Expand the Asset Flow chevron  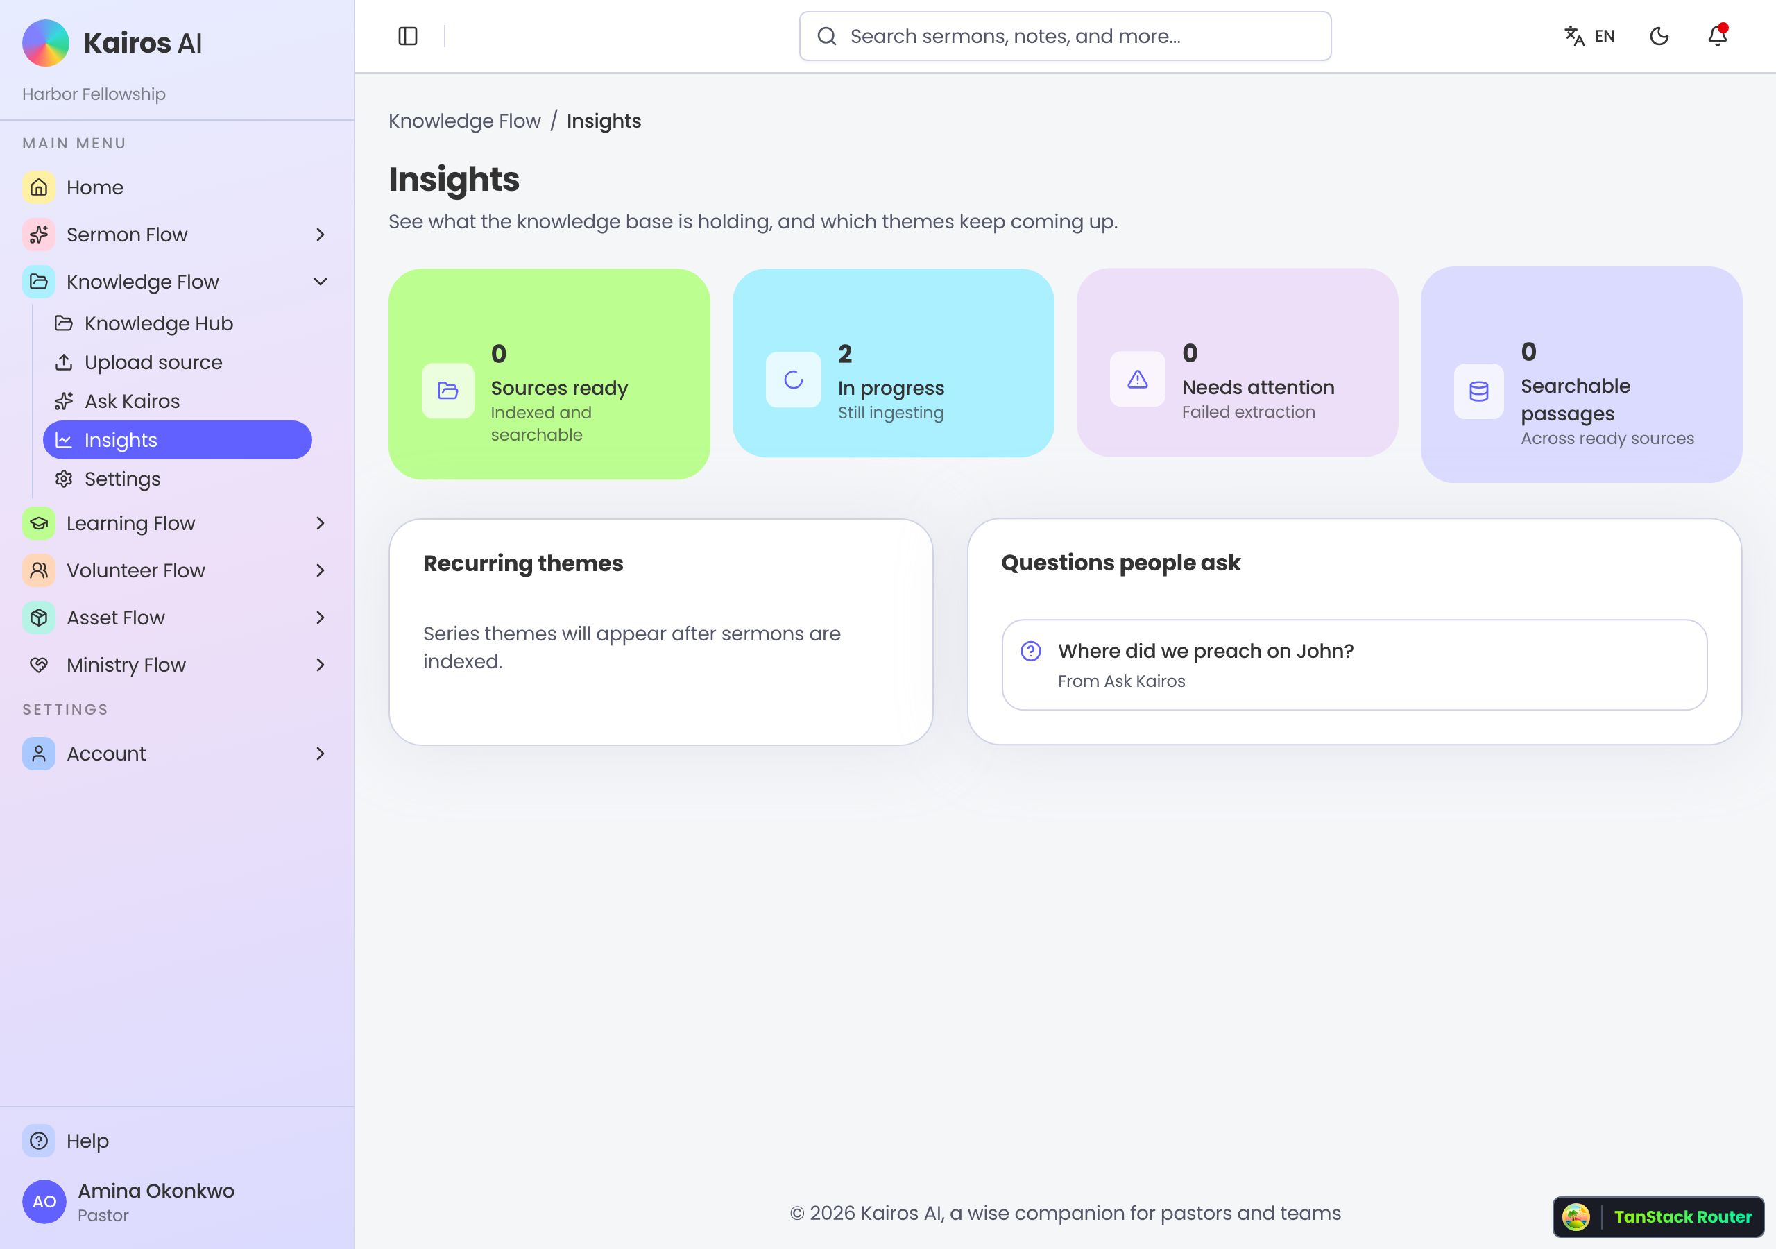[x=321, y=618]
